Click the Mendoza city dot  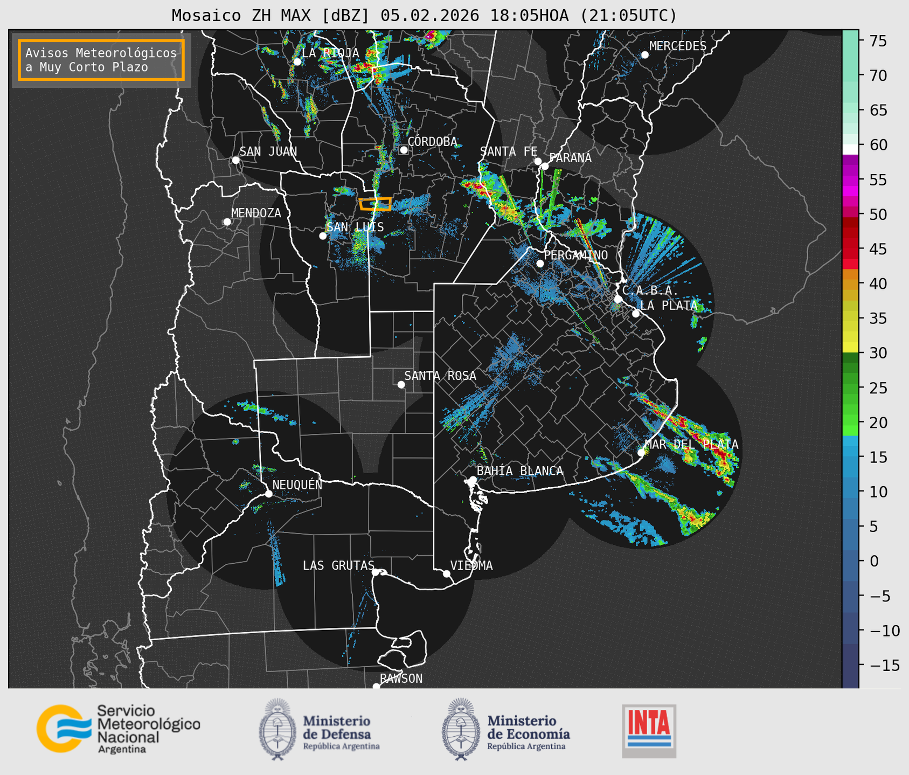coord(227,222)
